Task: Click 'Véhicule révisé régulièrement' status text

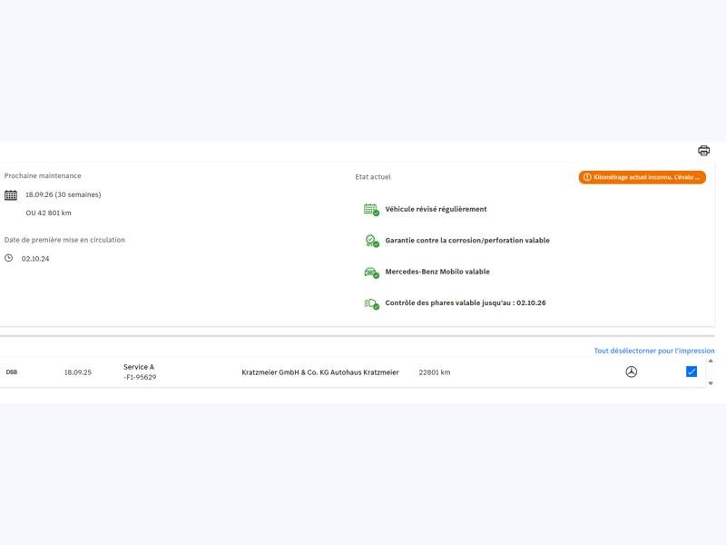Action: point(436,209)
